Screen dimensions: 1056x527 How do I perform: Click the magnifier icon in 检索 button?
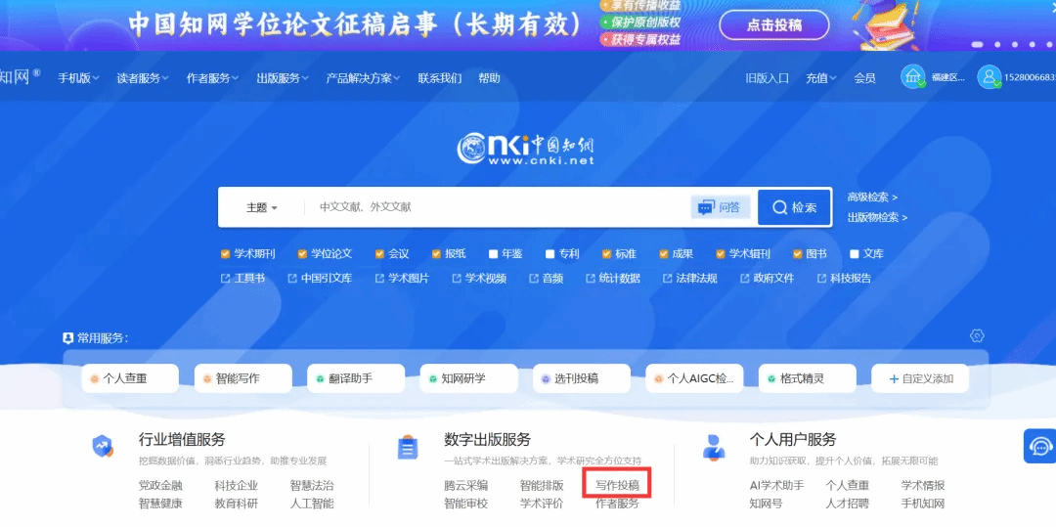click(x=779, y=208)
